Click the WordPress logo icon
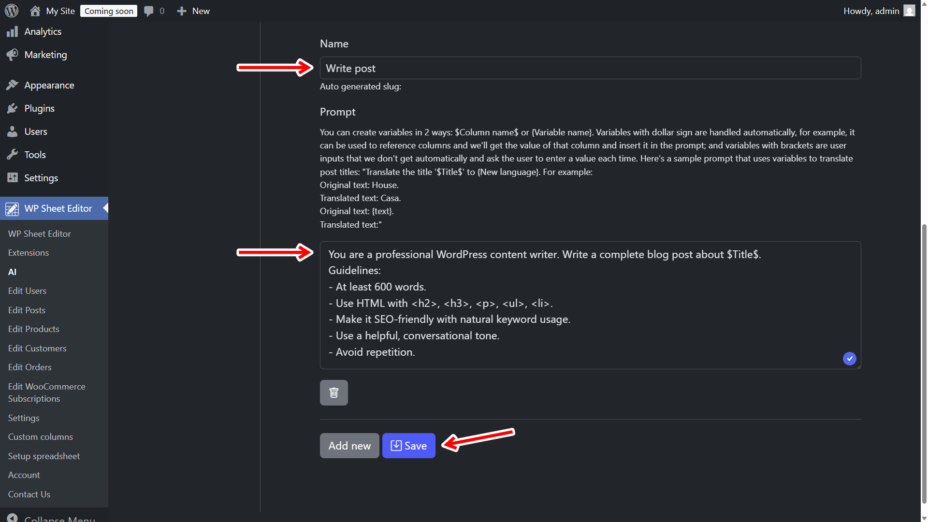This screenshot has height=522, width=928. point(11,11)
